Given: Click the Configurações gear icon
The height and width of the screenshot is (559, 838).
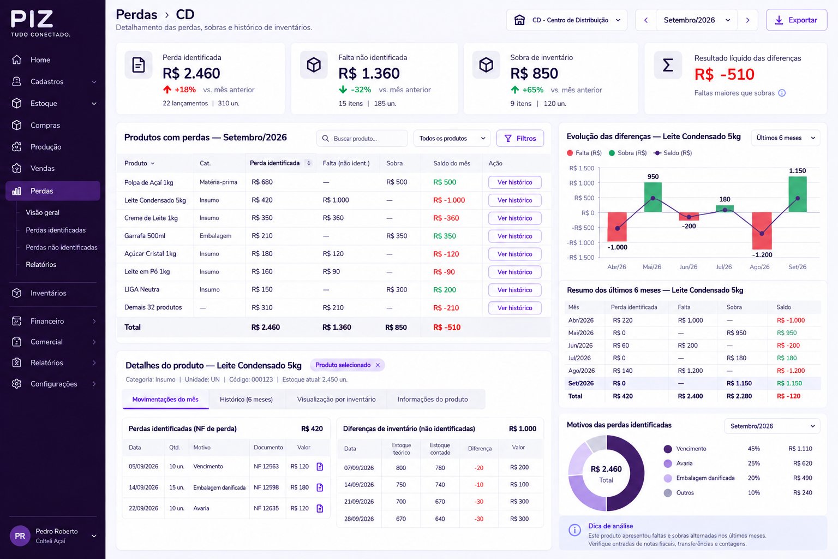Looking at the screenshot, I should [17, 384].
